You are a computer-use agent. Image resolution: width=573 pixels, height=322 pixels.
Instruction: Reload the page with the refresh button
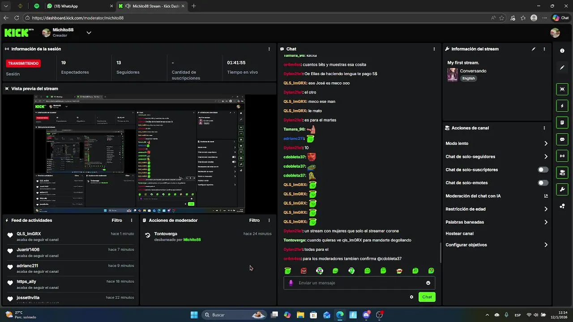point(17,18)
